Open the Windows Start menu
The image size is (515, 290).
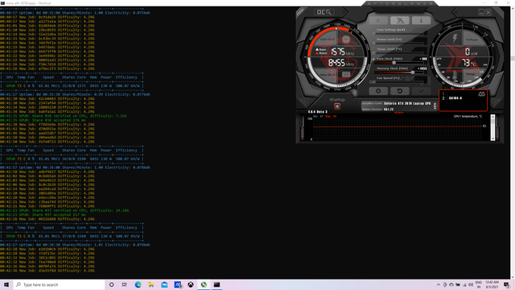coord(6,284)
